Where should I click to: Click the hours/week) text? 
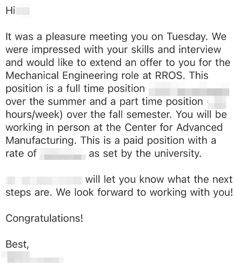coord(34,114)
